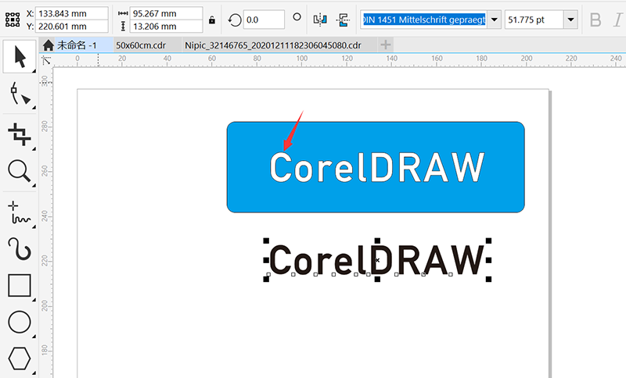Click the right-middle selection handle
Screen dimensions: 626x378
click(x=488, y=260)
